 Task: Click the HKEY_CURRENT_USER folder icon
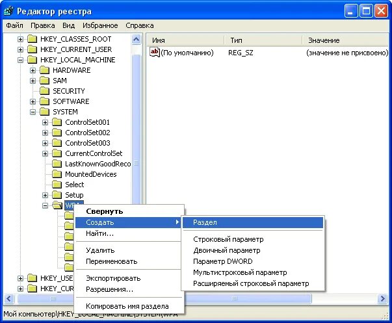click(32, 49)
